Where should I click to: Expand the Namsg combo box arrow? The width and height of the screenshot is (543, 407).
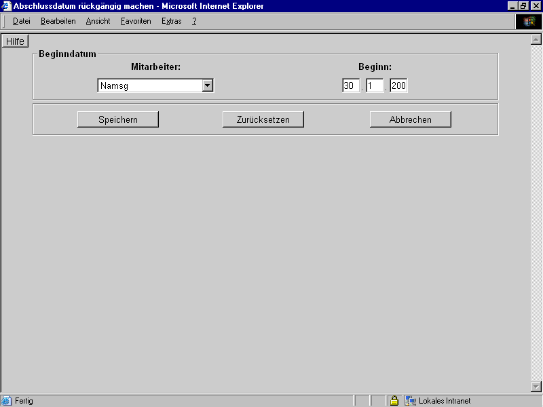[208, 85]
